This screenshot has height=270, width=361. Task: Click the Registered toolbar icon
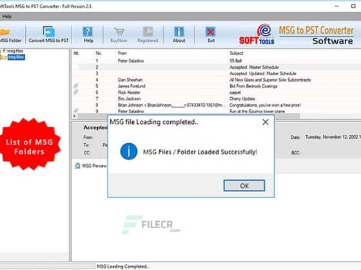click(148, 35)
